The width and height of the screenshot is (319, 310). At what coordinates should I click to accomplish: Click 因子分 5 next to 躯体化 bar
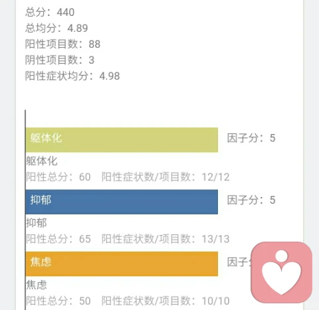[x=251, y=138]
